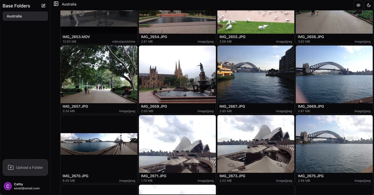Click the 13.93 MB file size
Image resolution: width=374 pixels, height=195 pixels.
69,41
